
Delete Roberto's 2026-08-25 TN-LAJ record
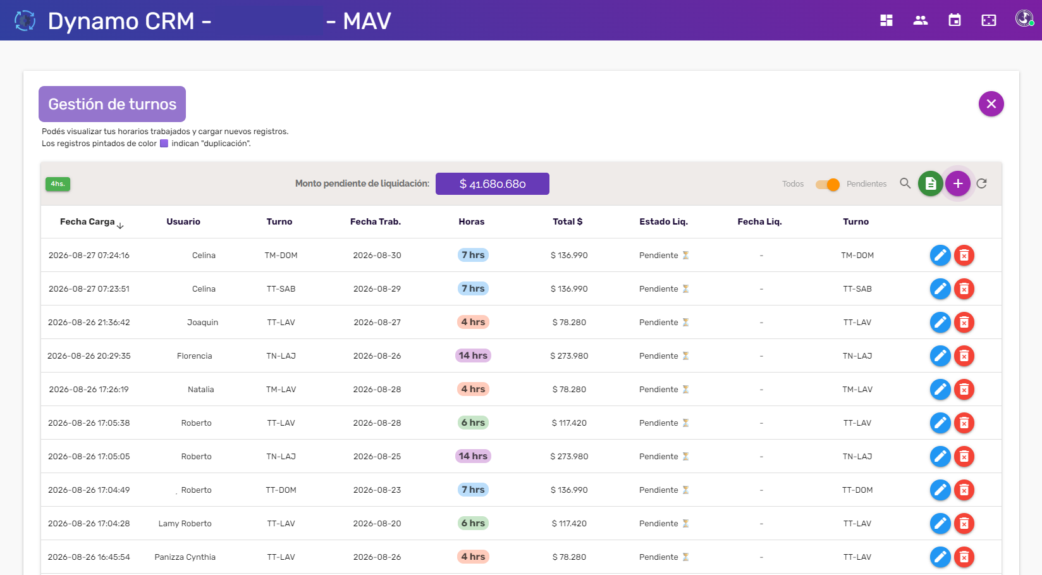tap(964, 457)
